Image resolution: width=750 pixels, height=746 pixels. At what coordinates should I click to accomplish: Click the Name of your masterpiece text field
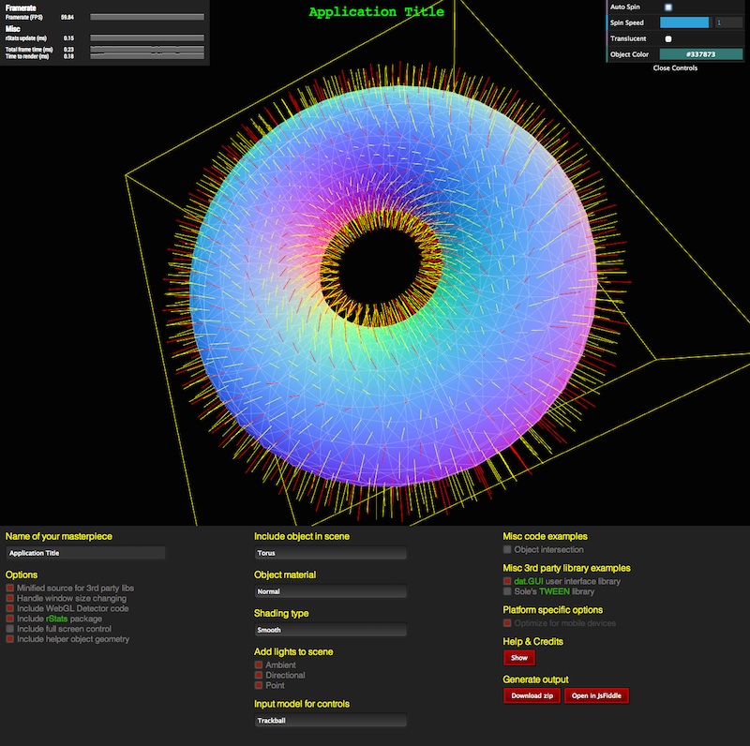click(x=85, y=553)
